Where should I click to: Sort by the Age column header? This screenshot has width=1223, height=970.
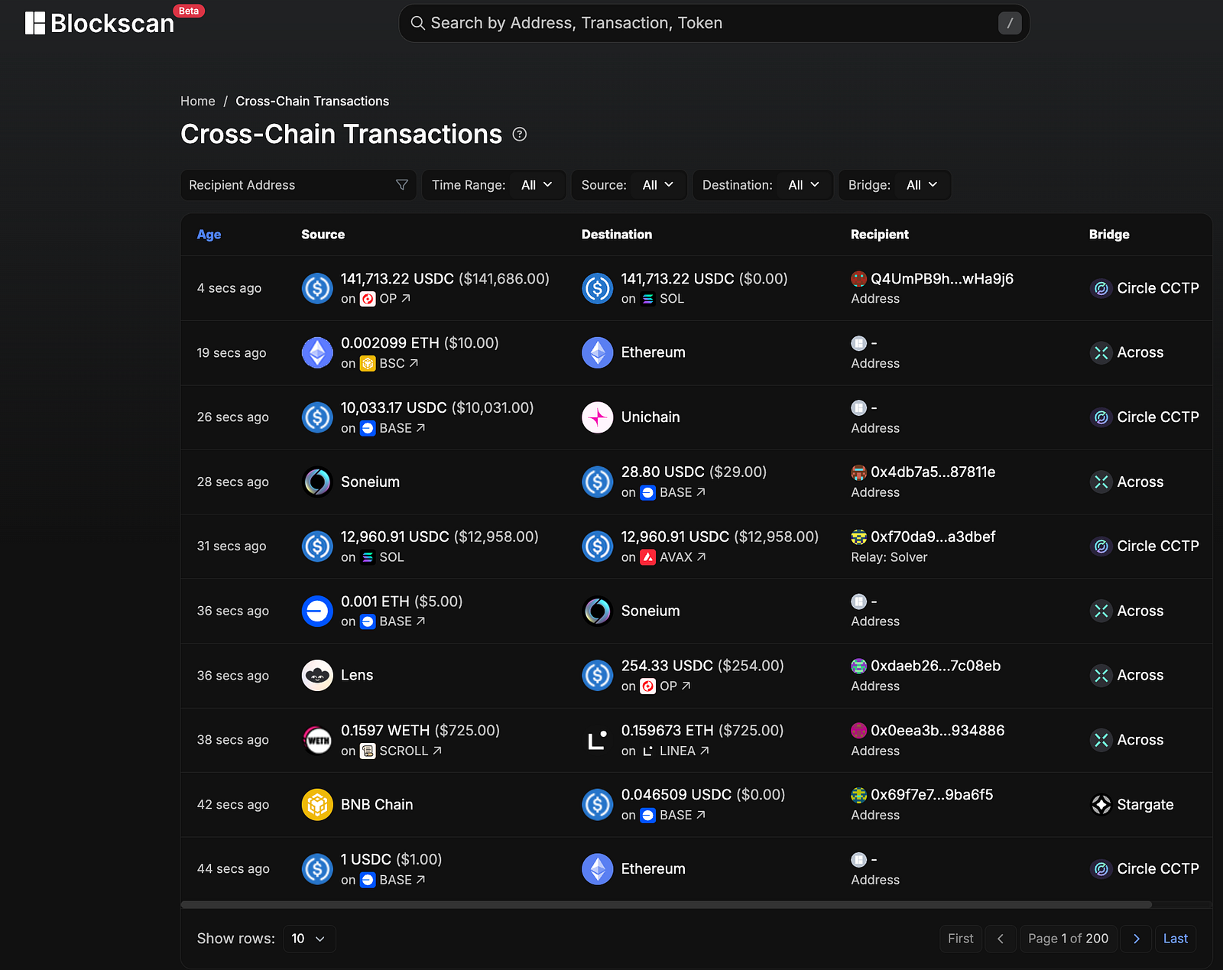tap(209, 235)
